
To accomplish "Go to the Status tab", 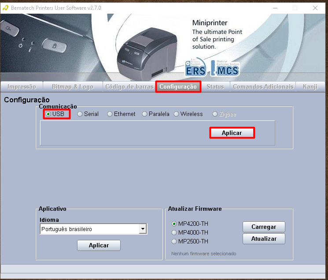I will [215, 87].
